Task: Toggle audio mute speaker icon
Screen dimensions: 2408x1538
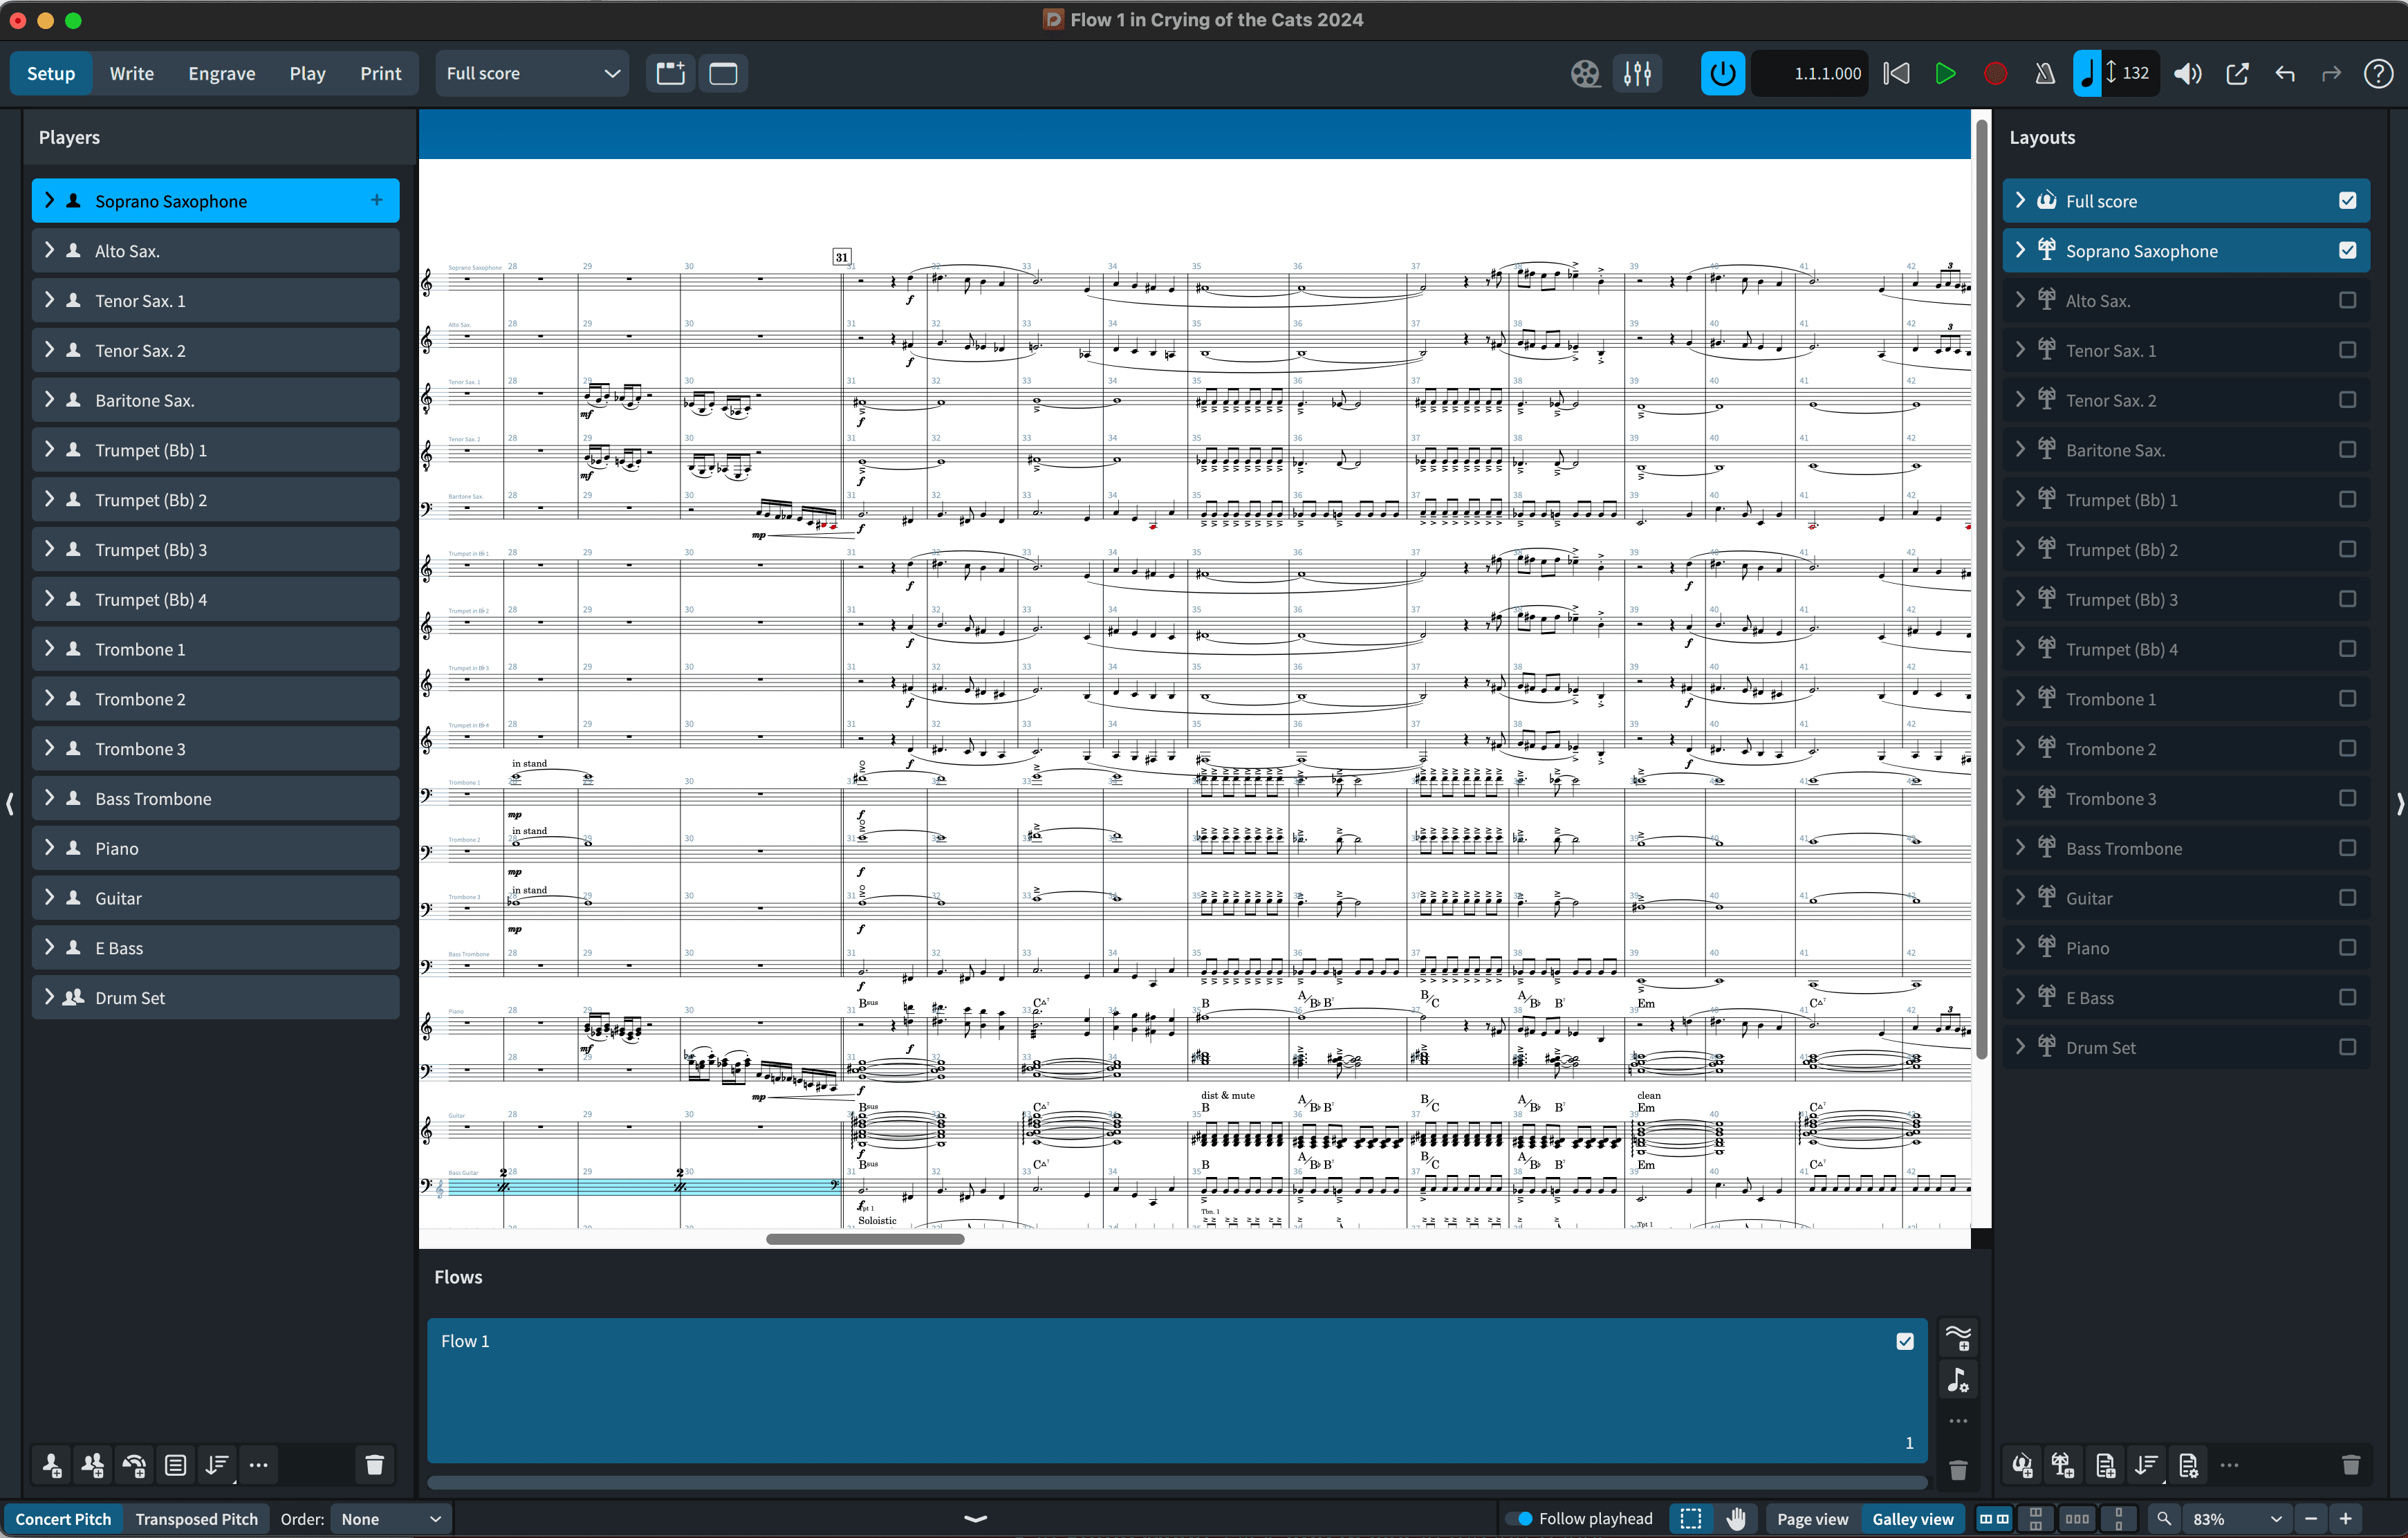Action: coord(2188,74)
